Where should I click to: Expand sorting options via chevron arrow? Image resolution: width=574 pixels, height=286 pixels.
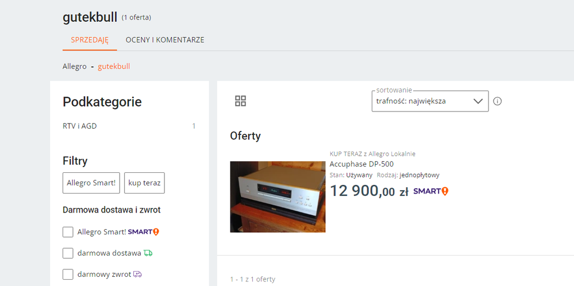pyautogui.click(x=478, y=101)
